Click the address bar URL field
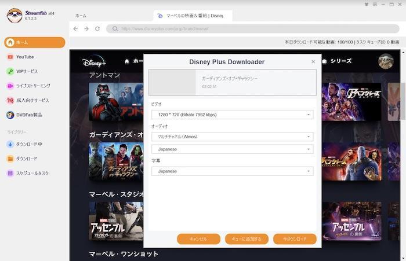The image size is (406, 261). coord(253,29)
